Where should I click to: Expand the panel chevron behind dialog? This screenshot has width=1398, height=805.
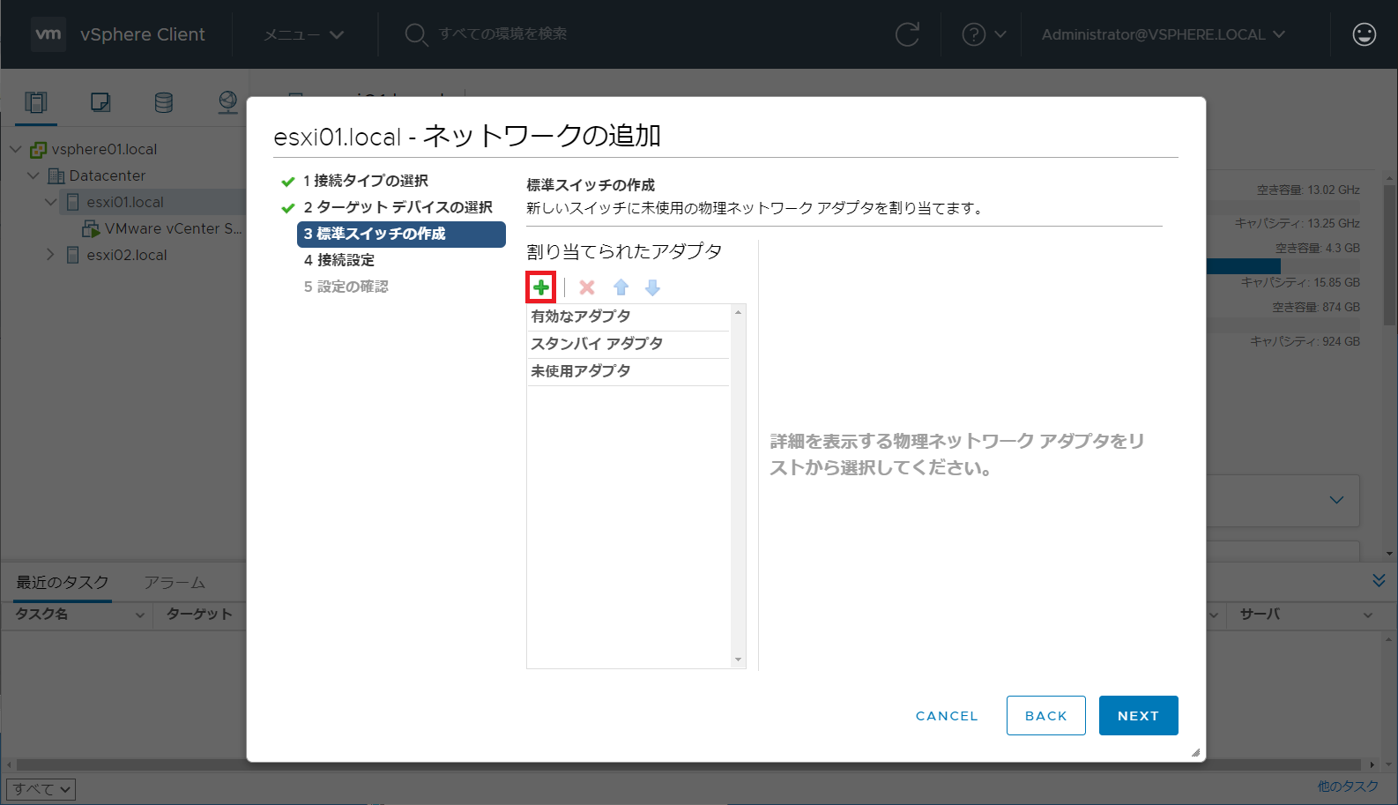[1336, 500]
